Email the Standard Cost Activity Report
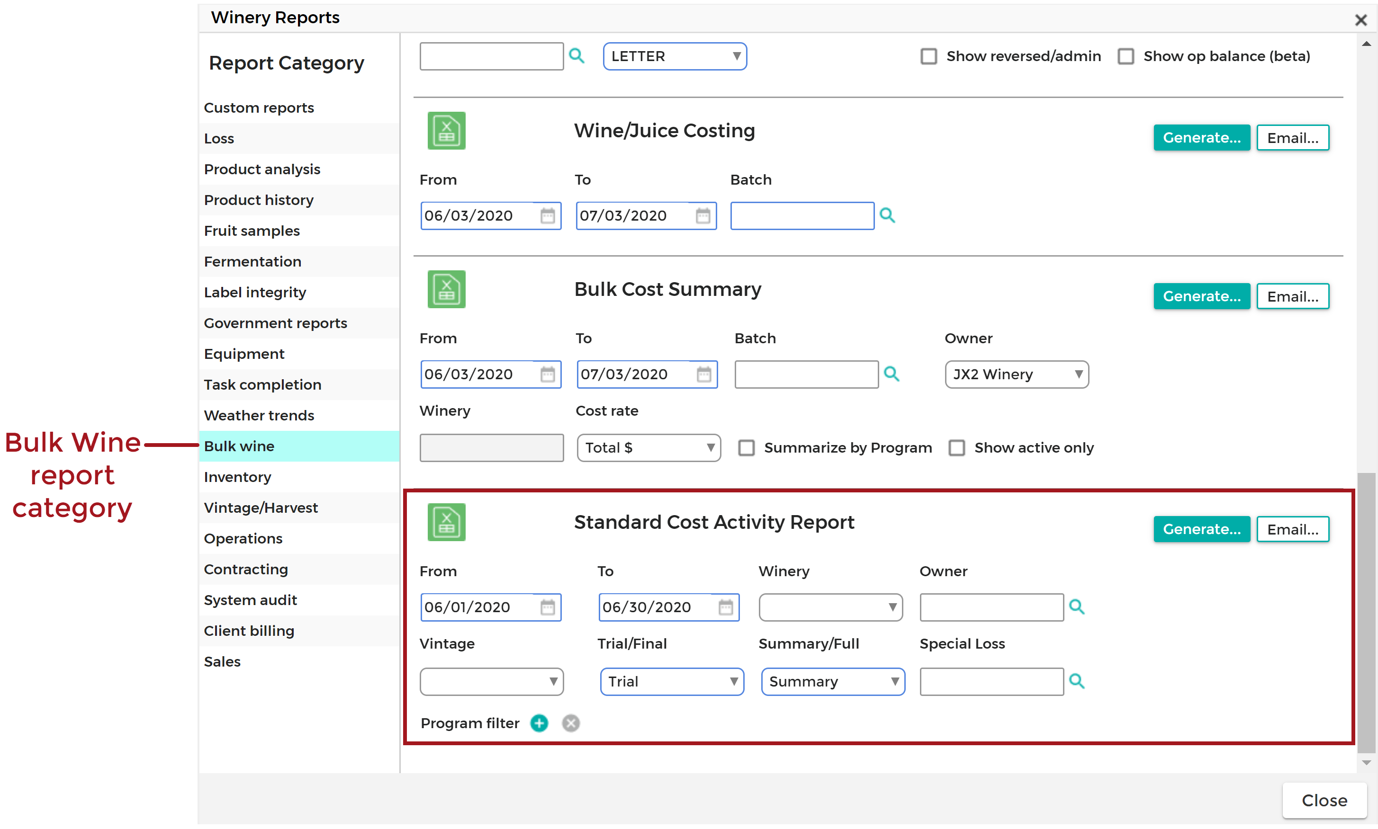This screenshot has width=1378, height=829. (1293, 530)
